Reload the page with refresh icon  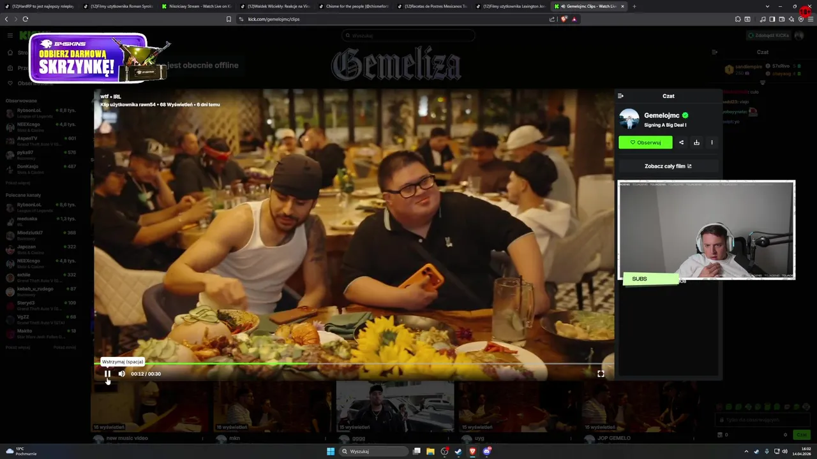click(x=26, y=19)
